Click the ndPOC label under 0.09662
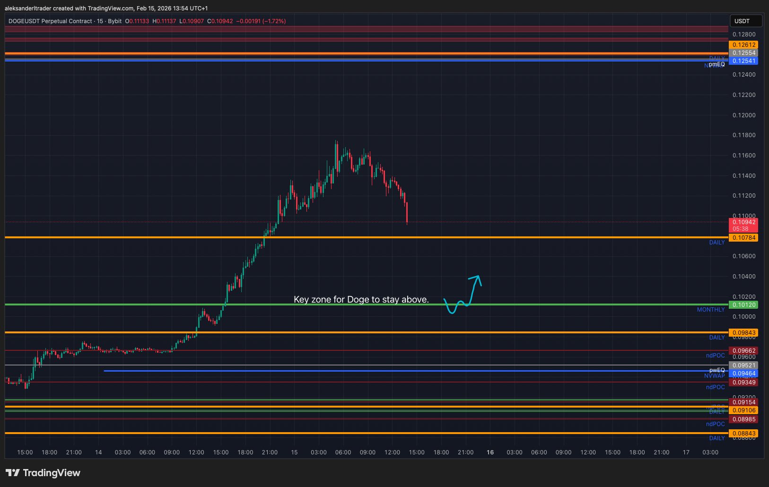Viewport: 769px width, 487px height. click(x=716, y=356)
